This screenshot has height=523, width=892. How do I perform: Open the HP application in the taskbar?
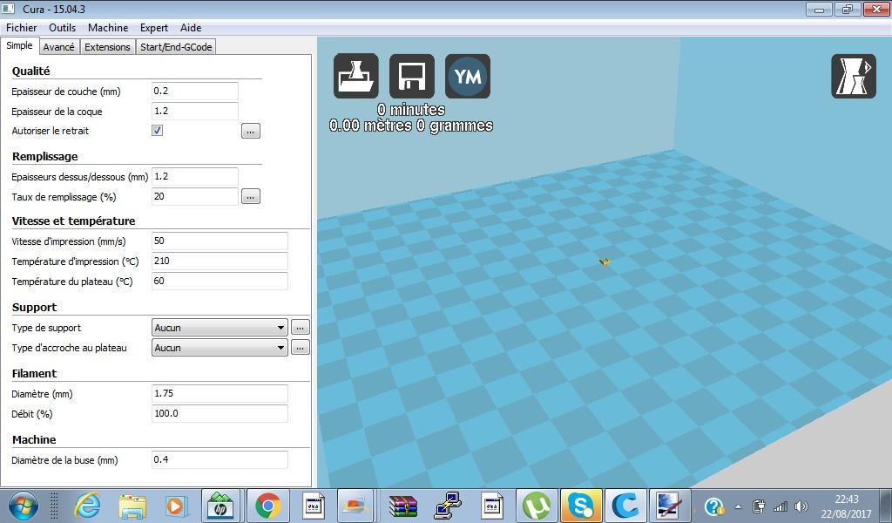point(220,506)
